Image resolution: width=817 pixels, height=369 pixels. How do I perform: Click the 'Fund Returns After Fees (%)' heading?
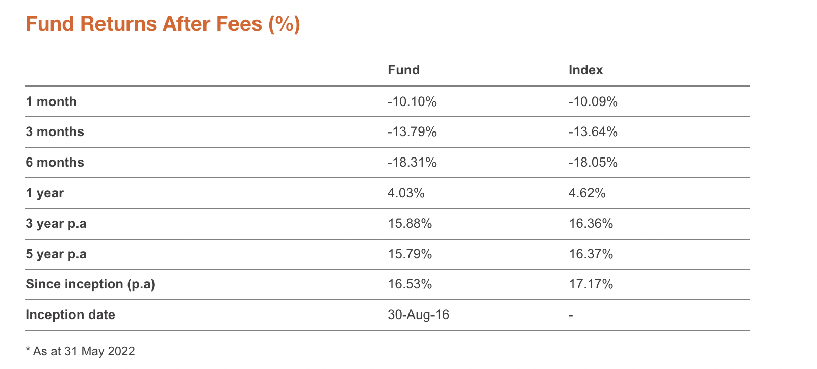click(x=163, y=24)
